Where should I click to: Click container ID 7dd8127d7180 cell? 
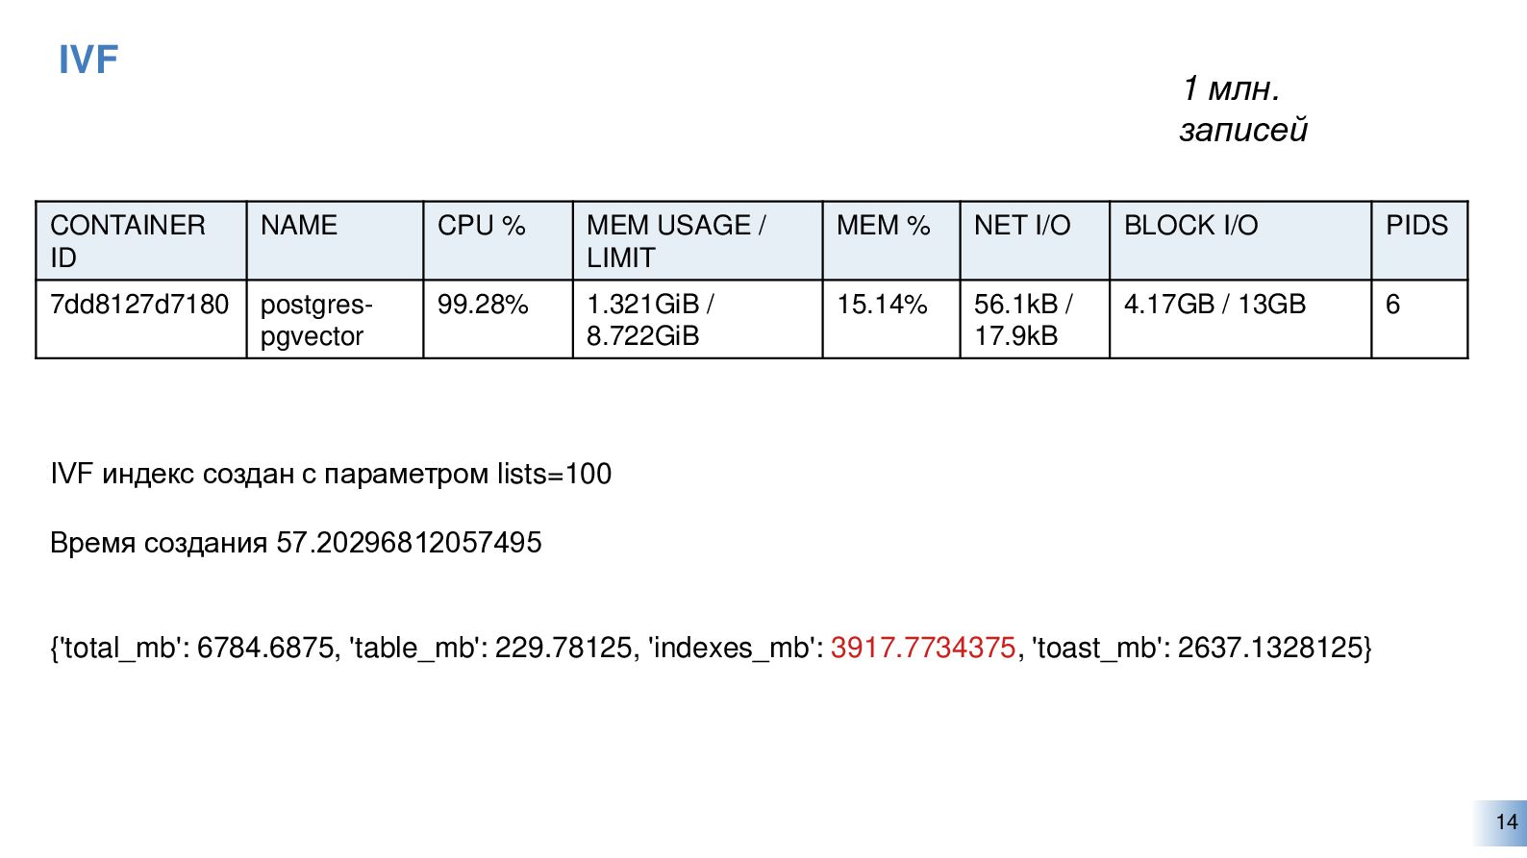click(x=141, y=320)
